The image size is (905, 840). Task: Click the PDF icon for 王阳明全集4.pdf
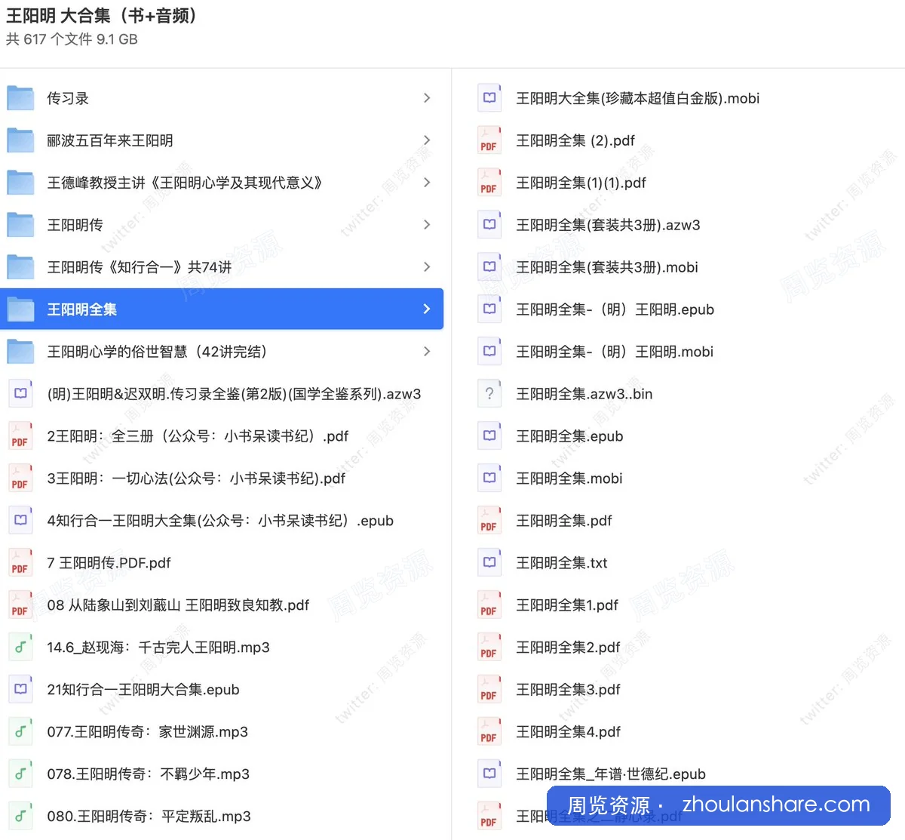489,732
